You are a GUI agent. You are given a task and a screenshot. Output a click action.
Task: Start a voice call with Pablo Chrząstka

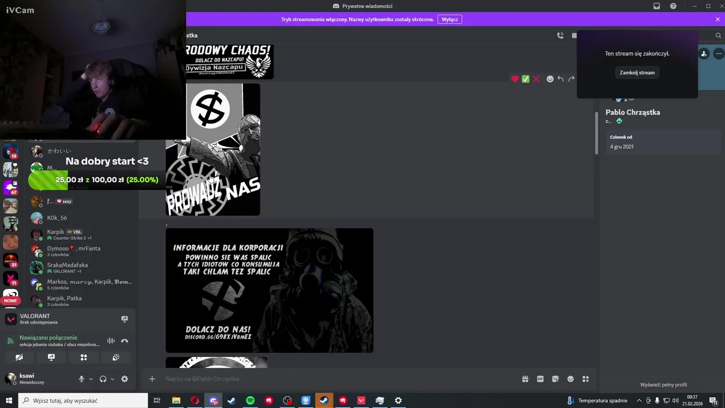(560, 35)
